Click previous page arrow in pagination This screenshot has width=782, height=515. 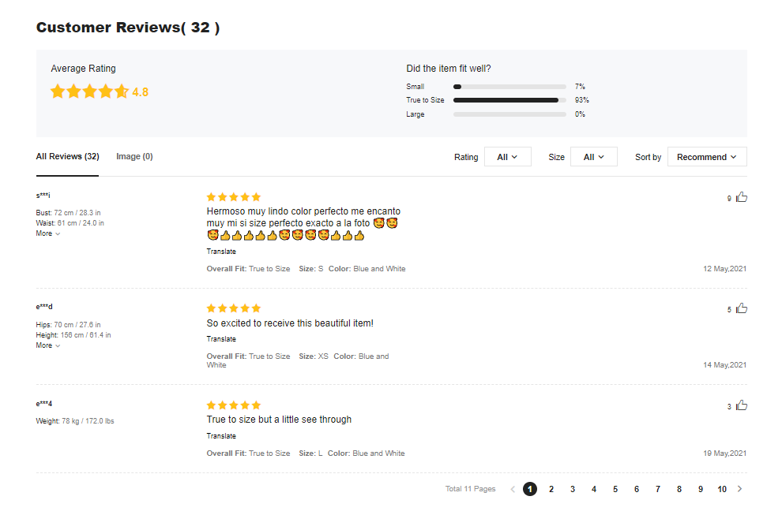click(513, 489)
